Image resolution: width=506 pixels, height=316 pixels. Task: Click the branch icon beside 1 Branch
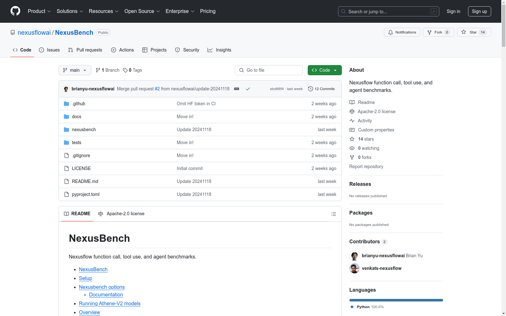point(98,70)
